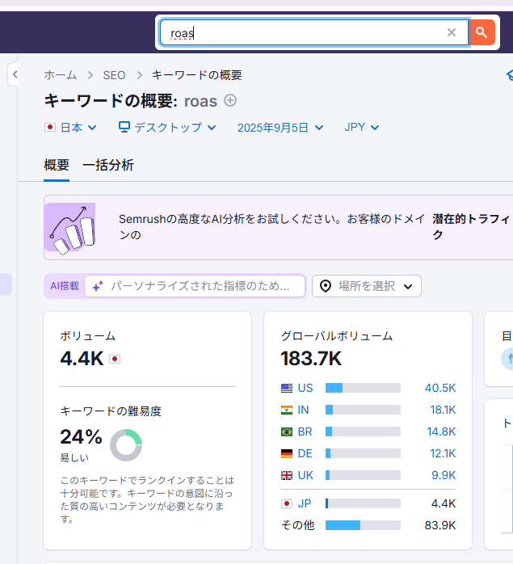Screen dimensions: 513x564
Task: Open the デスクトップ device dropdown
Action: tap(167, 127)
